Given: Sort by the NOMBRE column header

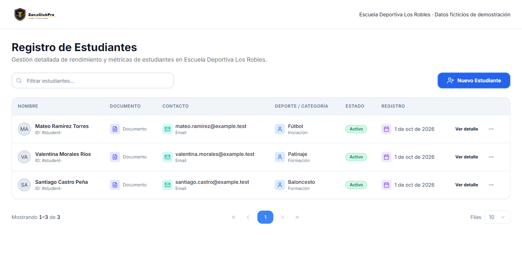Looking at the screenshot, I should click(28, 106).
